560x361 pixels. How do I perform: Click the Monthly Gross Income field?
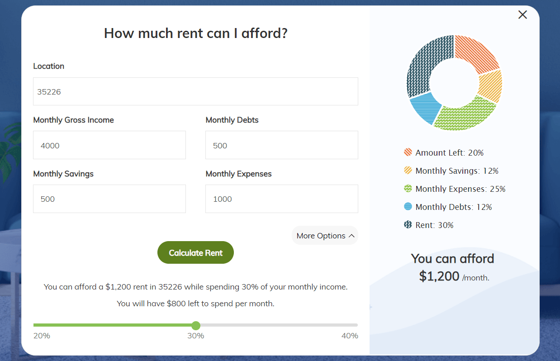point(109,145)
